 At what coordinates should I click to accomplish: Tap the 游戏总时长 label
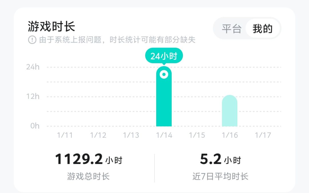pos(88,176)
